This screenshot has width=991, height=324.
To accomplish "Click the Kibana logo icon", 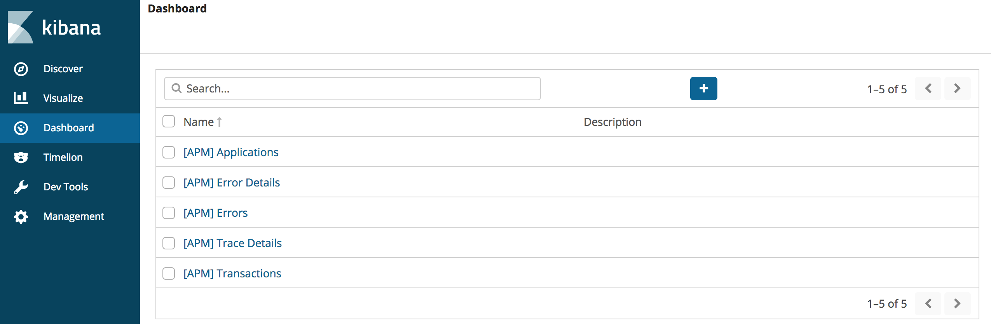I will (x=21, y=27).
